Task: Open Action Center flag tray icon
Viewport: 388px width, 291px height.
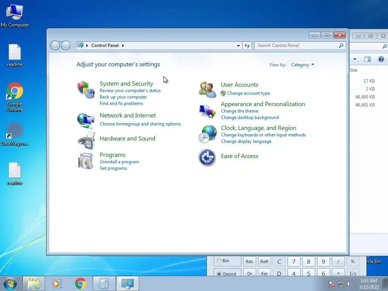Action: 332,284
